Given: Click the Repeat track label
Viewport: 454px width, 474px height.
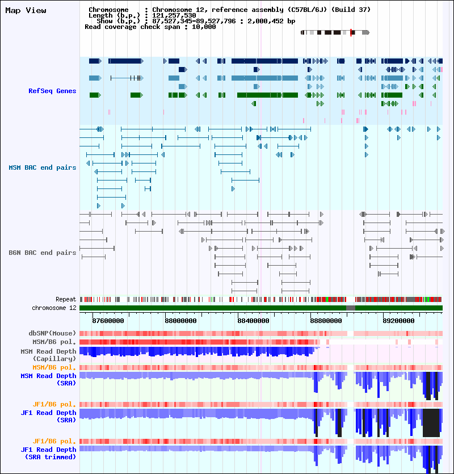Looking at the screenshot, I should [x=66, y=300].
